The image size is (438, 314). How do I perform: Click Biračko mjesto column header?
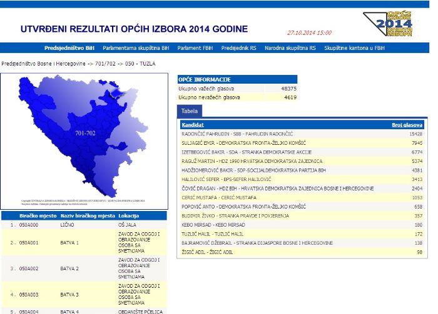38,215
